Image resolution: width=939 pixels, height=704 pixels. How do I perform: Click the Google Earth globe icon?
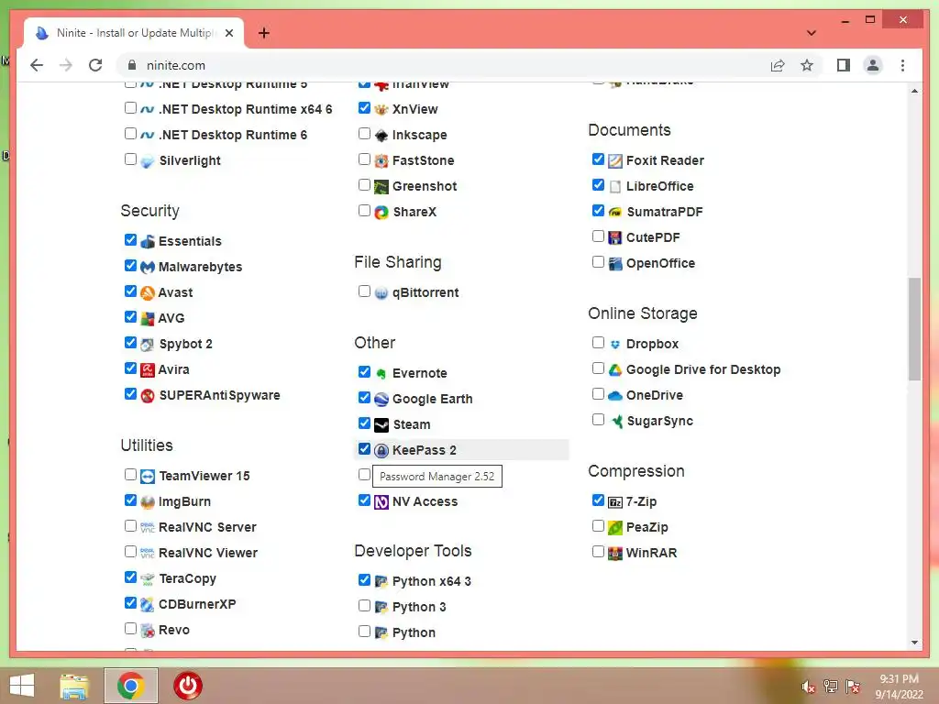pyautogui.click(x=381, y=400)
